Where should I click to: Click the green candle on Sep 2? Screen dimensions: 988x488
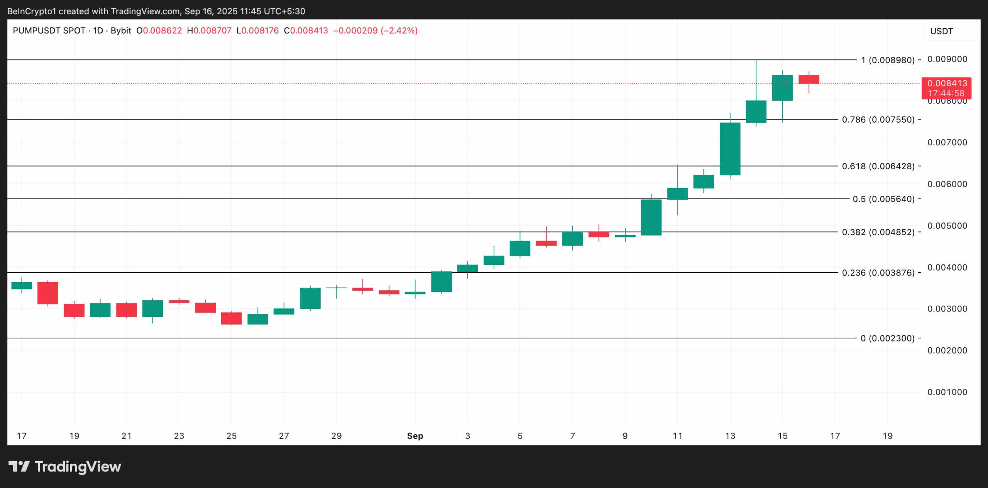click(442, 281)
